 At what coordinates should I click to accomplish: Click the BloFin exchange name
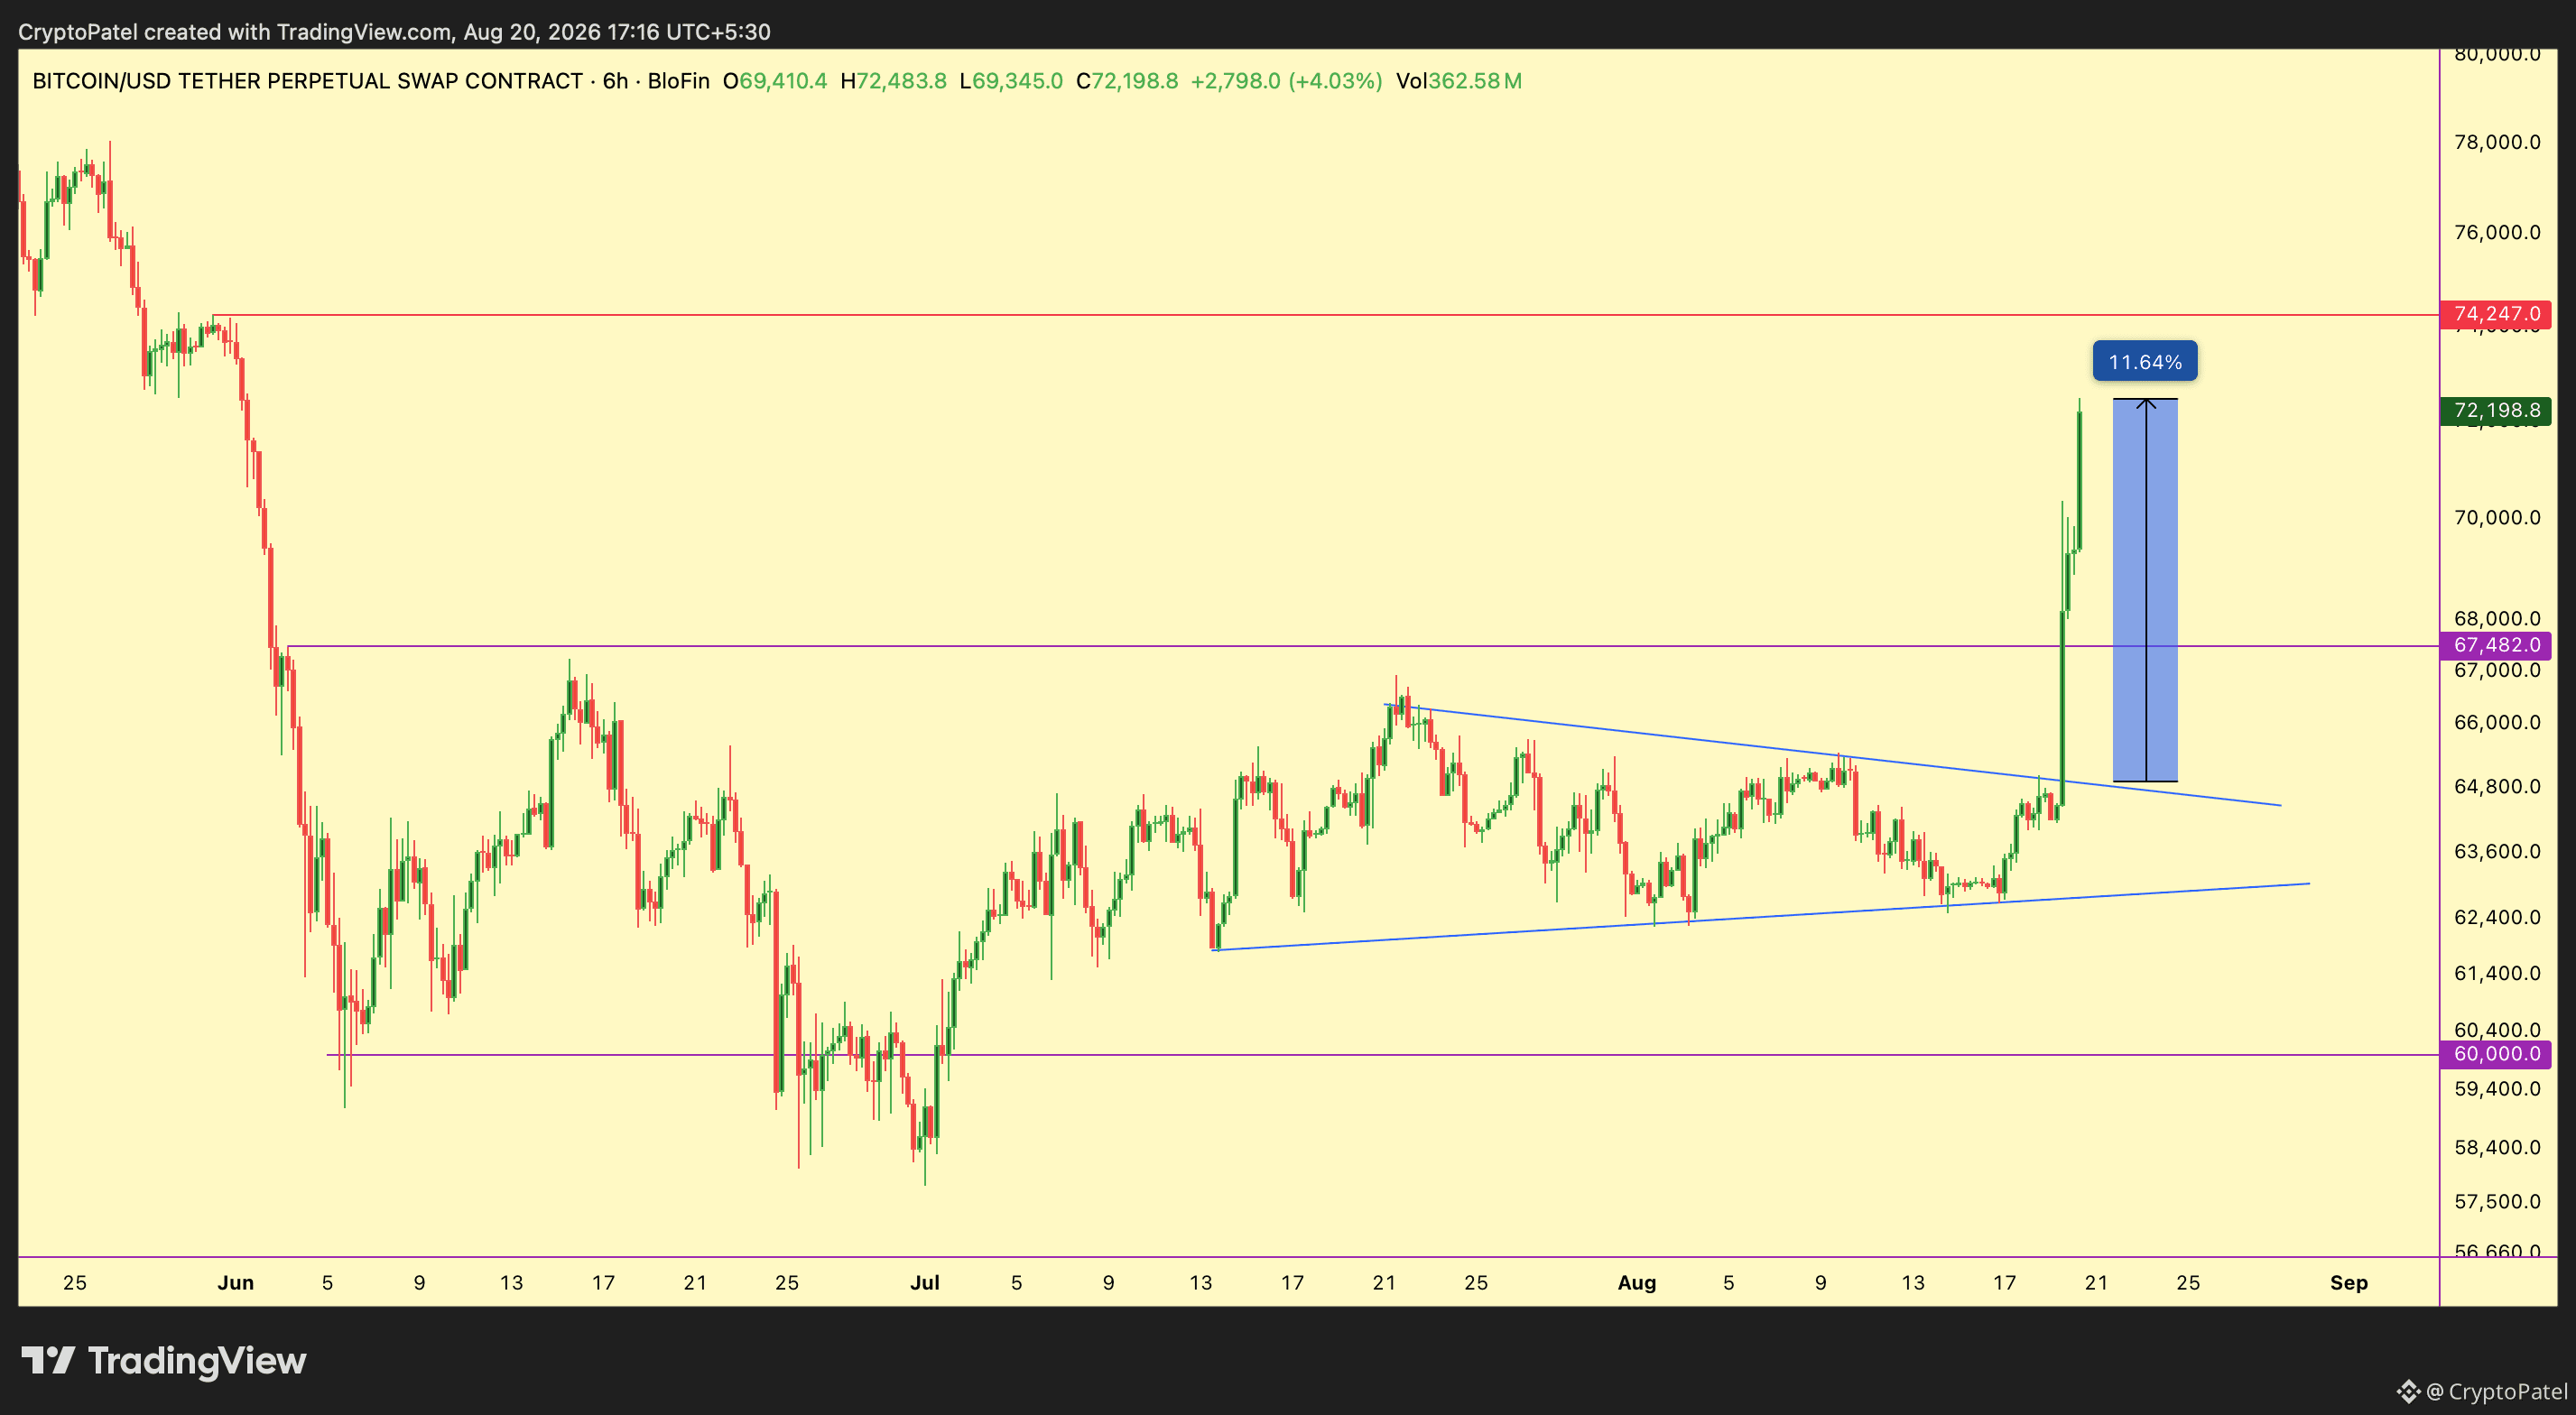[x=678, y=81]
